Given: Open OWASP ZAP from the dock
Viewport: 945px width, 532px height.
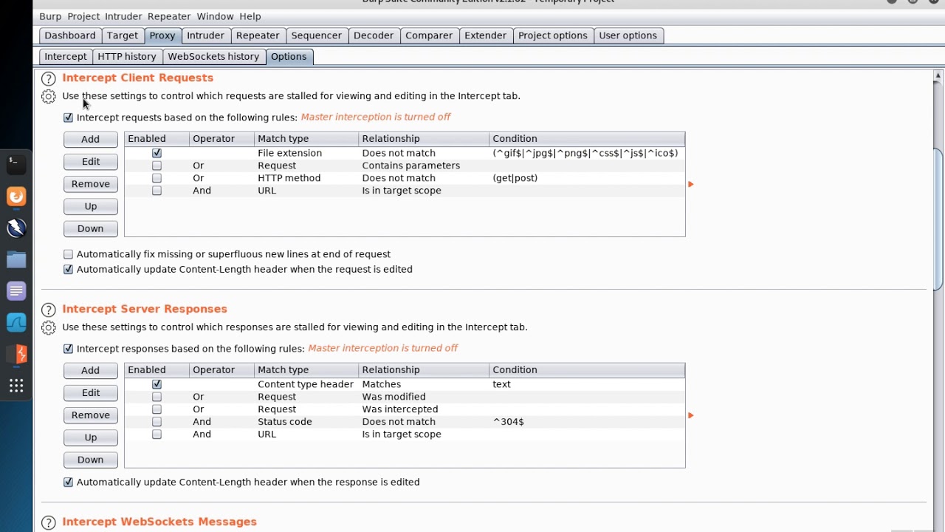Looking at the screenshot, I should pos(16,228).
